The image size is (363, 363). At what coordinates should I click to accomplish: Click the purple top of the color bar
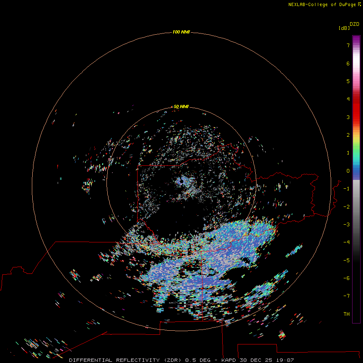point(356,40)
